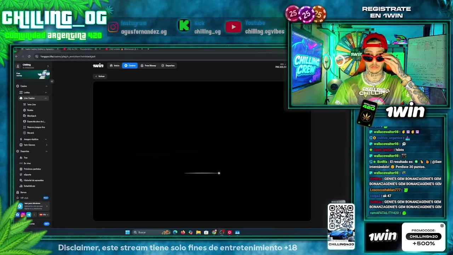Image resolution: width=453 pixels, height=255 pixels.
Task: Open Historial de apuestas
Action: point(33,180)
